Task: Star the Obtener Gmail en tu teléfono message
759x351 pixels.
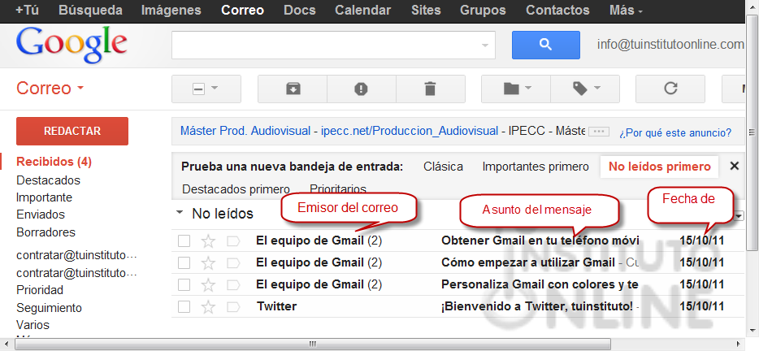Action: (x=208, y=240)
